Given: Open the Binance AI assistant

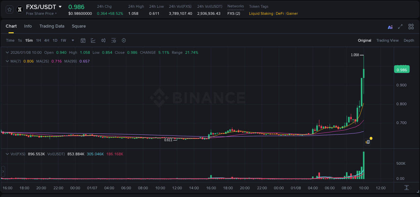Looking at the screenshot, I should [x=390, y=27].
